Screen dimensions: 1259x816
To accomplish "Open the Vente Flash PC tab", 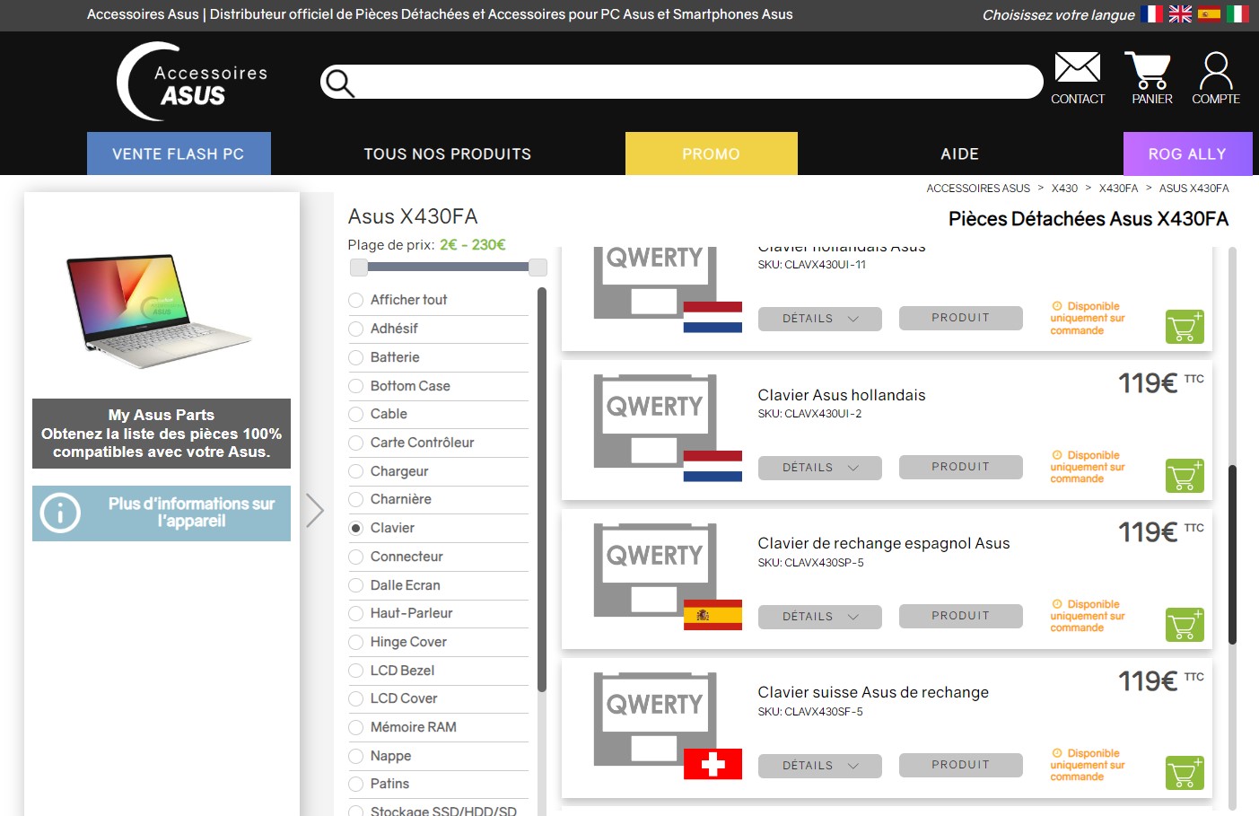I will pyautogui.click(x=179, y=154).
